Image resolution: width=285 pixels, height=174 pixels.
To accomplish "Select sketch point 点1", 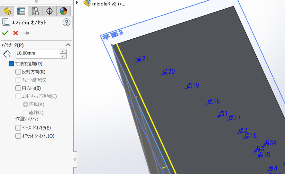I will click(x=223, y=114).
